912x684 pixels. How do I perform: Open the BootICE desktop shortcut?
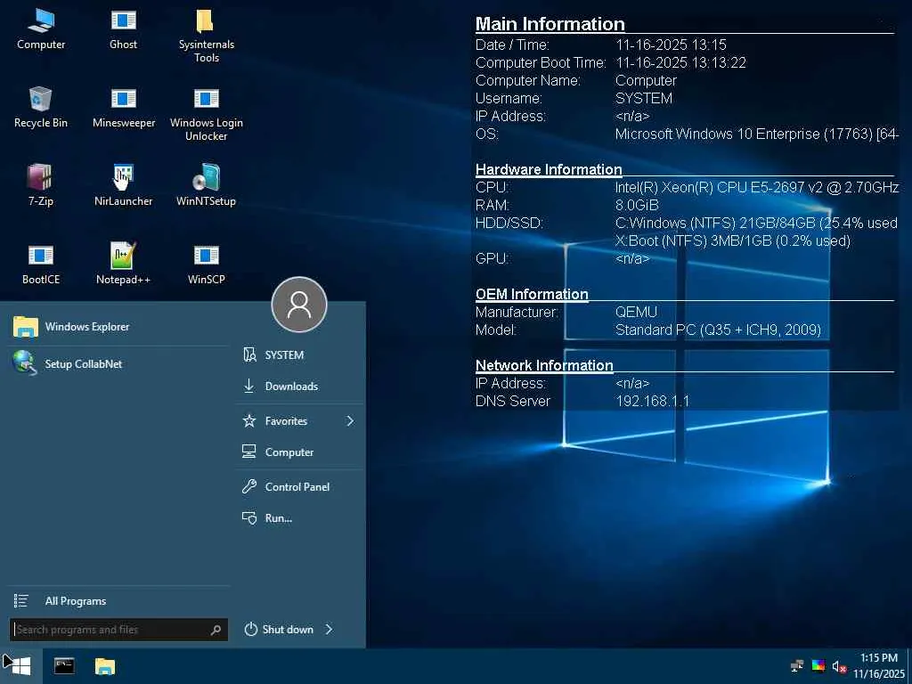click(x=41, y=264)
